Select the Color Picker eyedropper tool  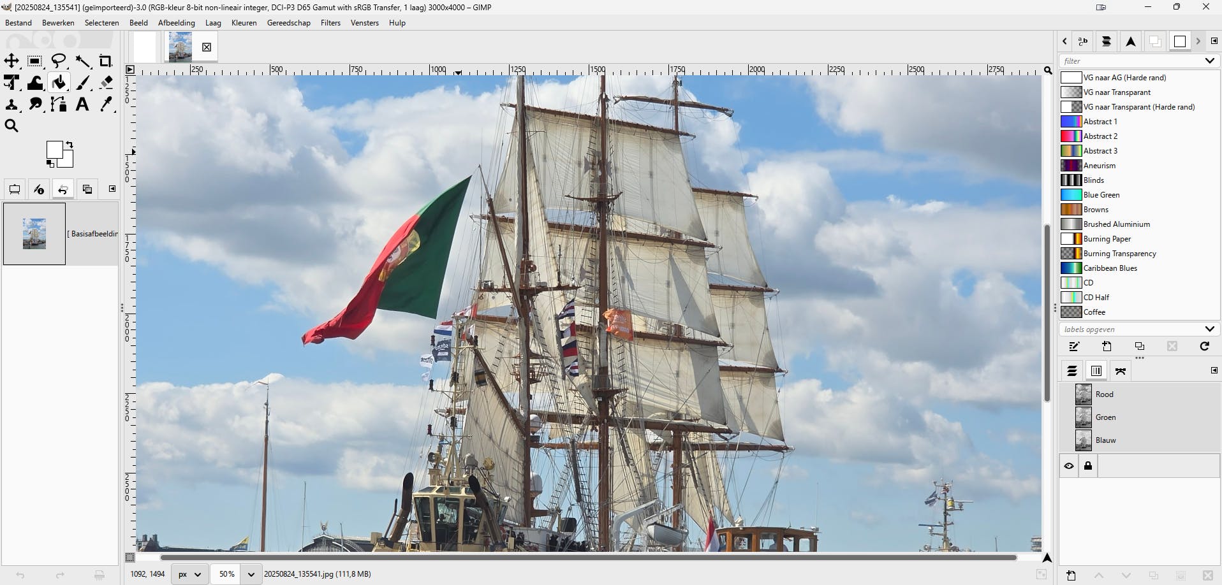[x=106, y=105]
